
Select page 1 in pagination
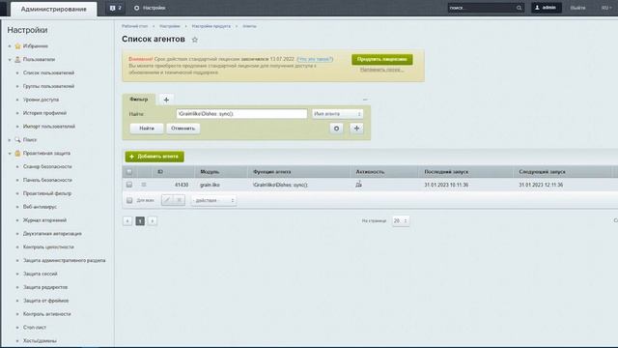click(140, 221)
